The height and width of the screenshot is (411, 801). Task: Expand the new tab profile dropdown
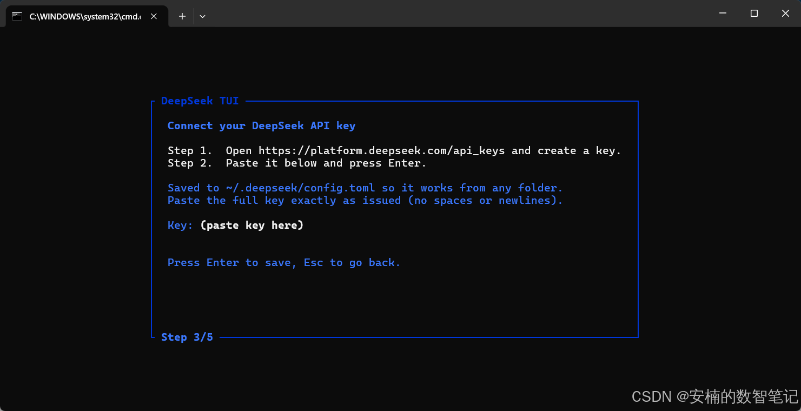pyautogui.click(x=202, y=16)
